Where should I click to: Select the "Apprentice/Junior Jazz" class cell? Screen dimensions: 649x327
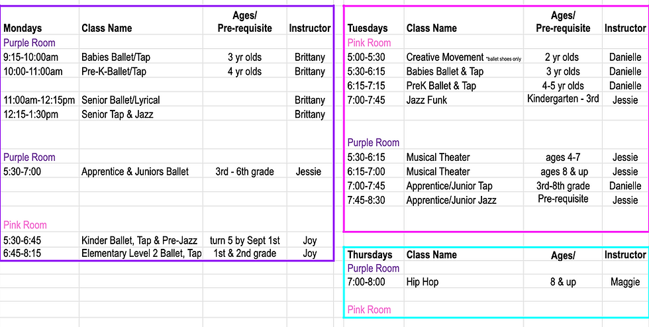(x=451, y=200)
